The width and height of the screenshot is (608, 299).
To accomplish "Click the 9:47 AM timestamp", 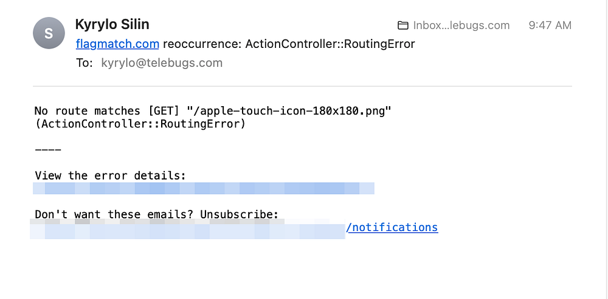I will (x=550, y=25).
